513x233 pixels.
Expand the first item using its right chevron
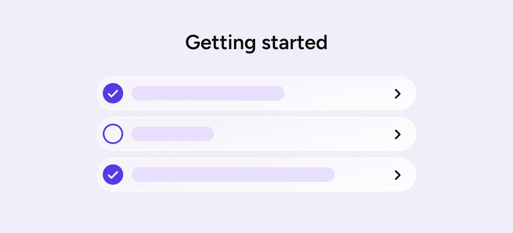(x=397, y=94)
